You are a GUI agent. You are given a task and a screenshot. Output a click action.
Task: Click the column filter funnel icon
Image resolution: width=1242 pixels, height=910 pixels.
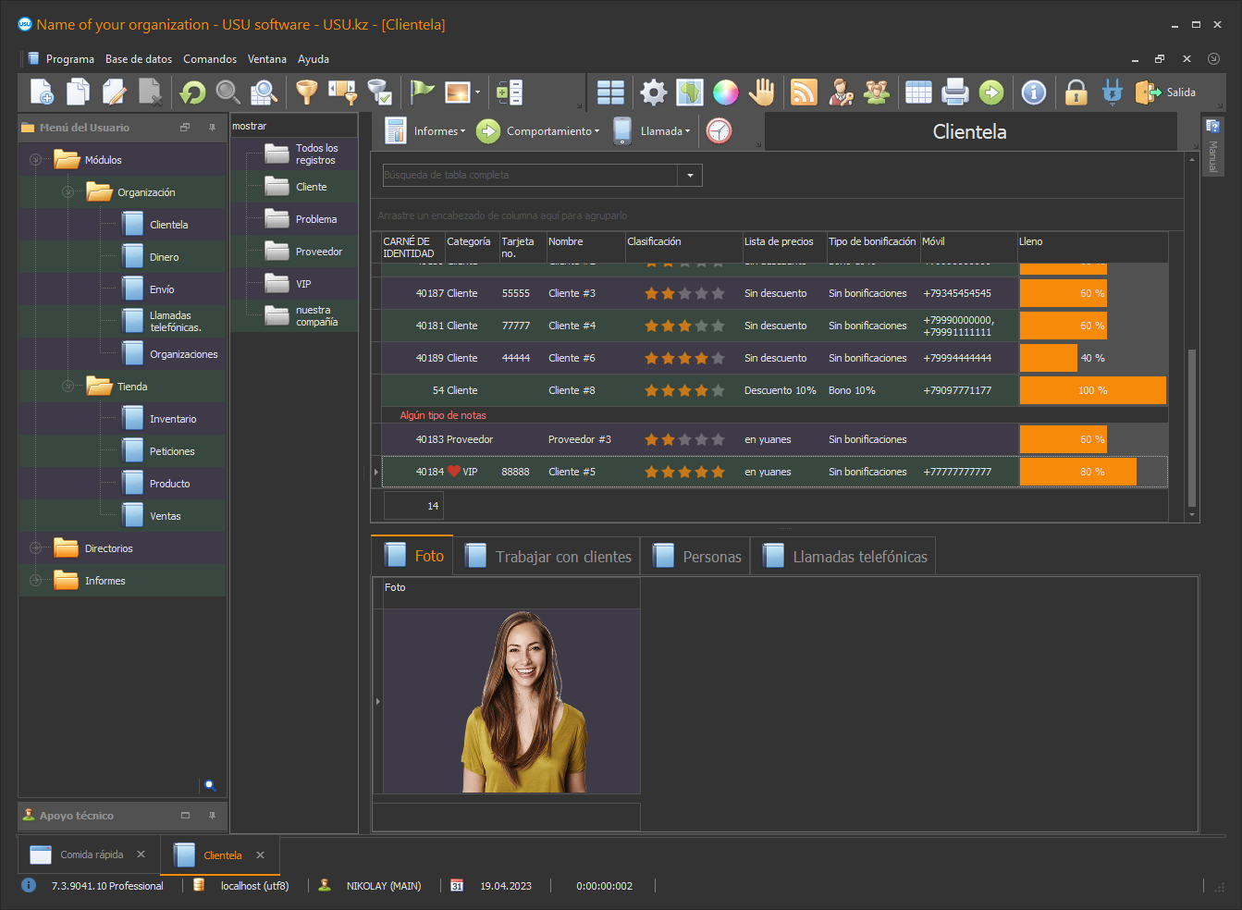coord(342,92)
